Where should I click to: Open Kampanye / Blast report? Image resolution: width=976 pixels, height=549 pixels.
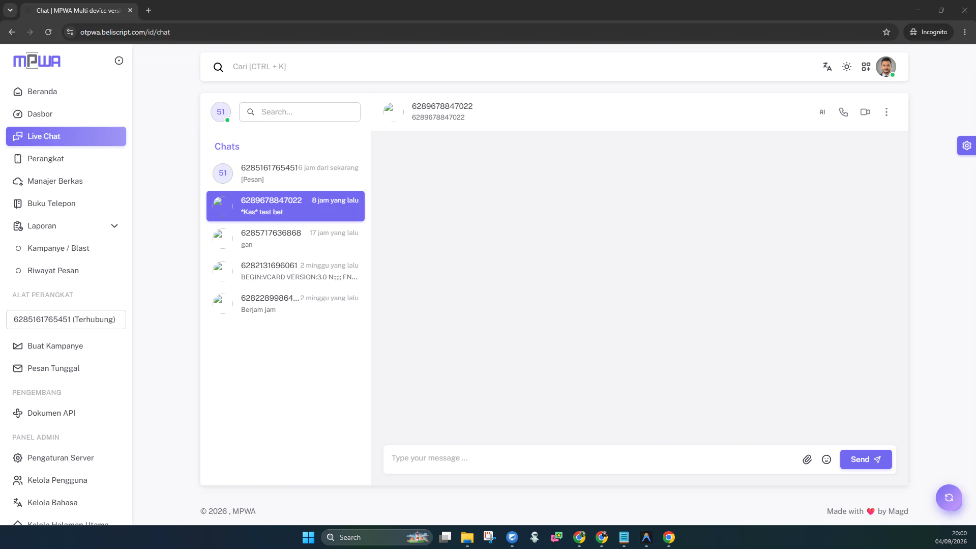tap(66, 248)
